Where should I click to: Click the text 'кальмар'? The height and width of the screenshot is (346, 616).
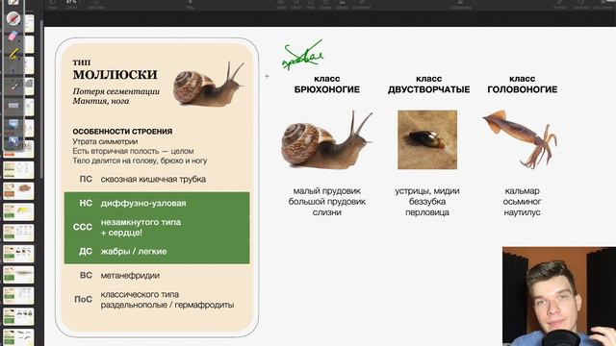pyautogui.click(x=522, y=191)
